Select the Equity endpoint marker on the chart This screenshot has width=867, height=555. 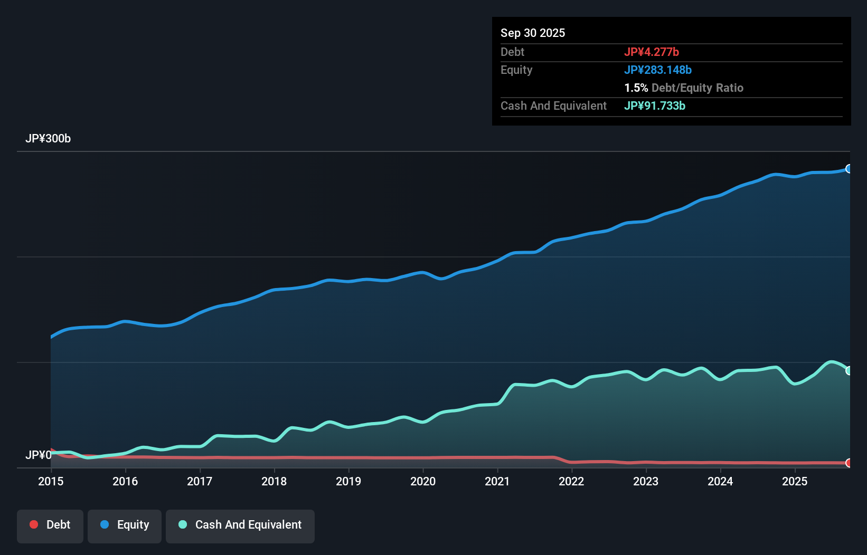coord(849,169)
